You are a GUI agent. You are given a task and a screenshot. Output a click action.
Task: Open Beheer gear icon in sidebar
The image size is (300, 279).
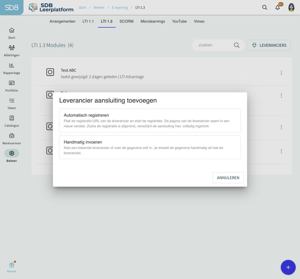12,153
